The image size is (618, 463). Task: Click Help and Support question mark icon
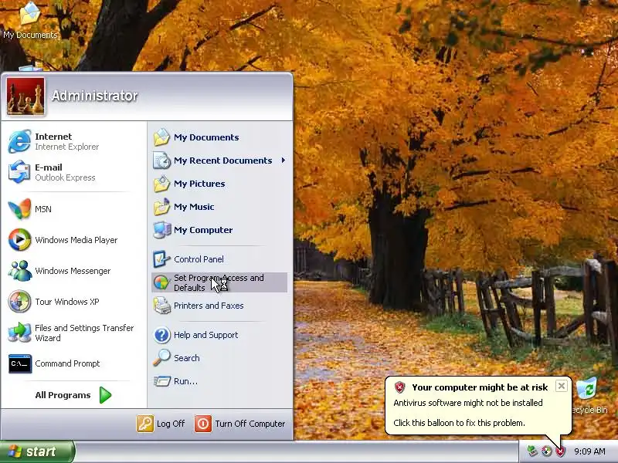pyautogui.click(x=161, y=335)
